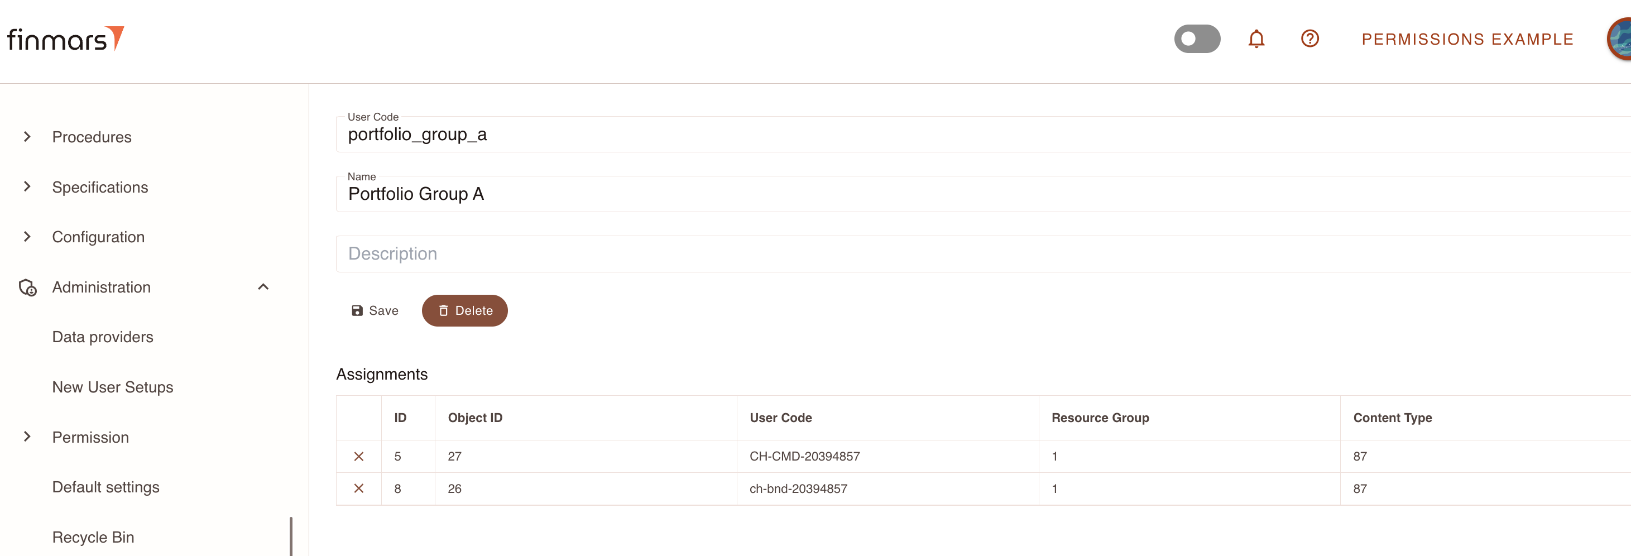Open Data providers page
Viewport: 1631px width, 556px height.
click(103, 337)
